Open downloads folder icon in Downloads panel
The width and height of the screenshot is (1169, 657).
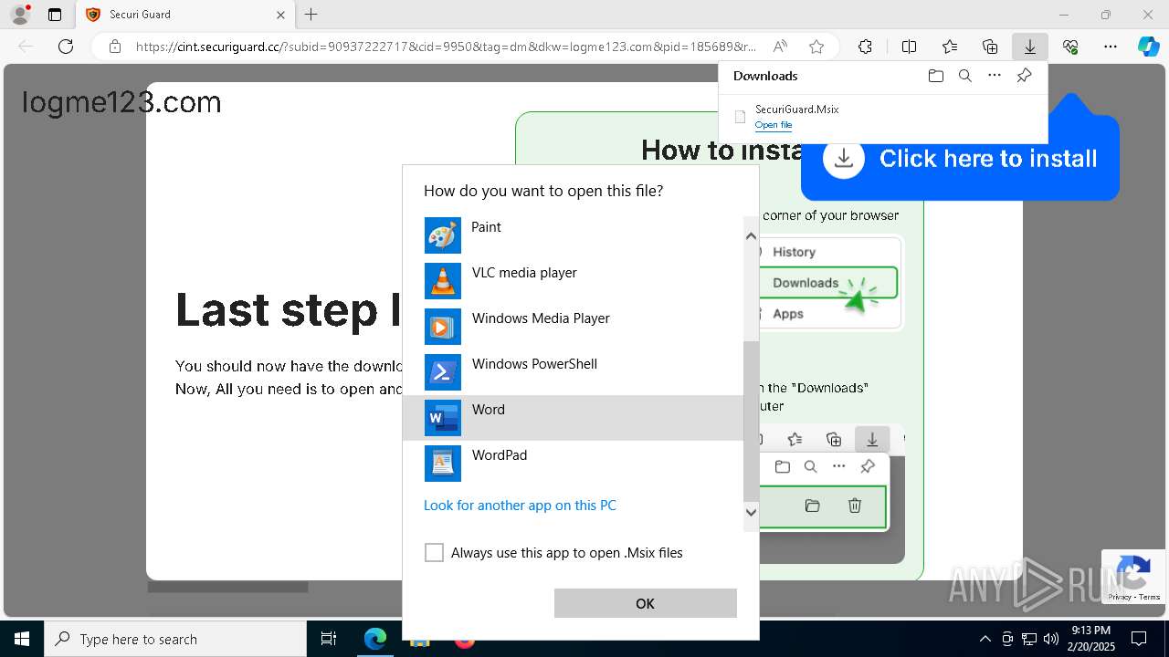[935, 76]
